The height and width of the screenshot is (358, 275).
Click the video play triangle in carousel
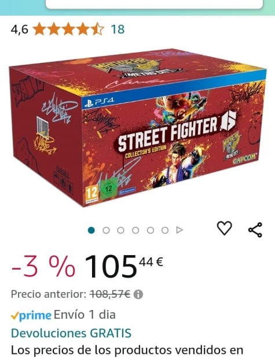click(x=179, y=230)
